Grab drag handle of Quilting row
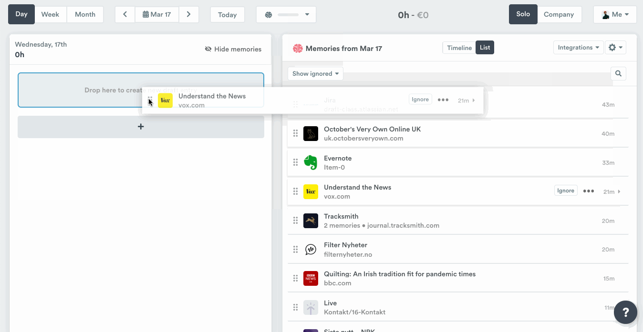 (295, 278)
